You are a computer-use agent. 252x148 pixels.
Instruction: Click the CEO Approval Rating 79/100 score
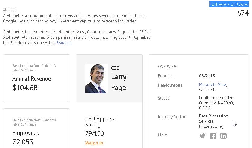pos(94,133)
